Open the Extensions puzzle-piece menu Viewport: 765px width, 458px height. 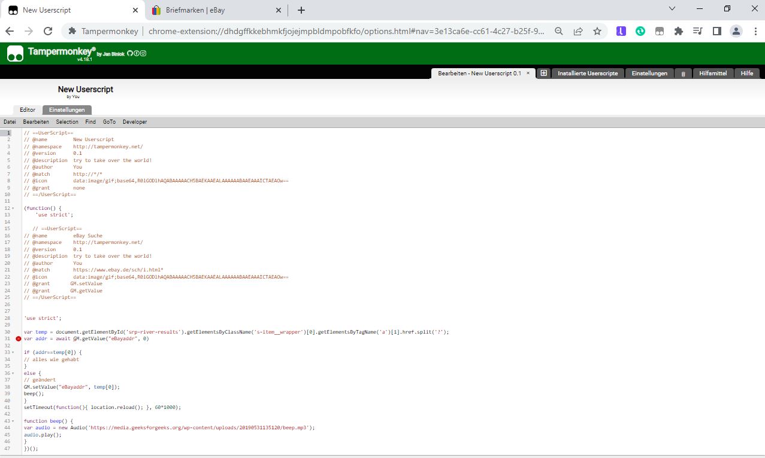(x=679, y=31)
